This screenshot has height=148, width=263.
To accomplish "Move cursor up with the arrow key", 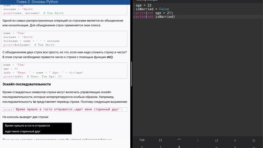I will (235, 141).
